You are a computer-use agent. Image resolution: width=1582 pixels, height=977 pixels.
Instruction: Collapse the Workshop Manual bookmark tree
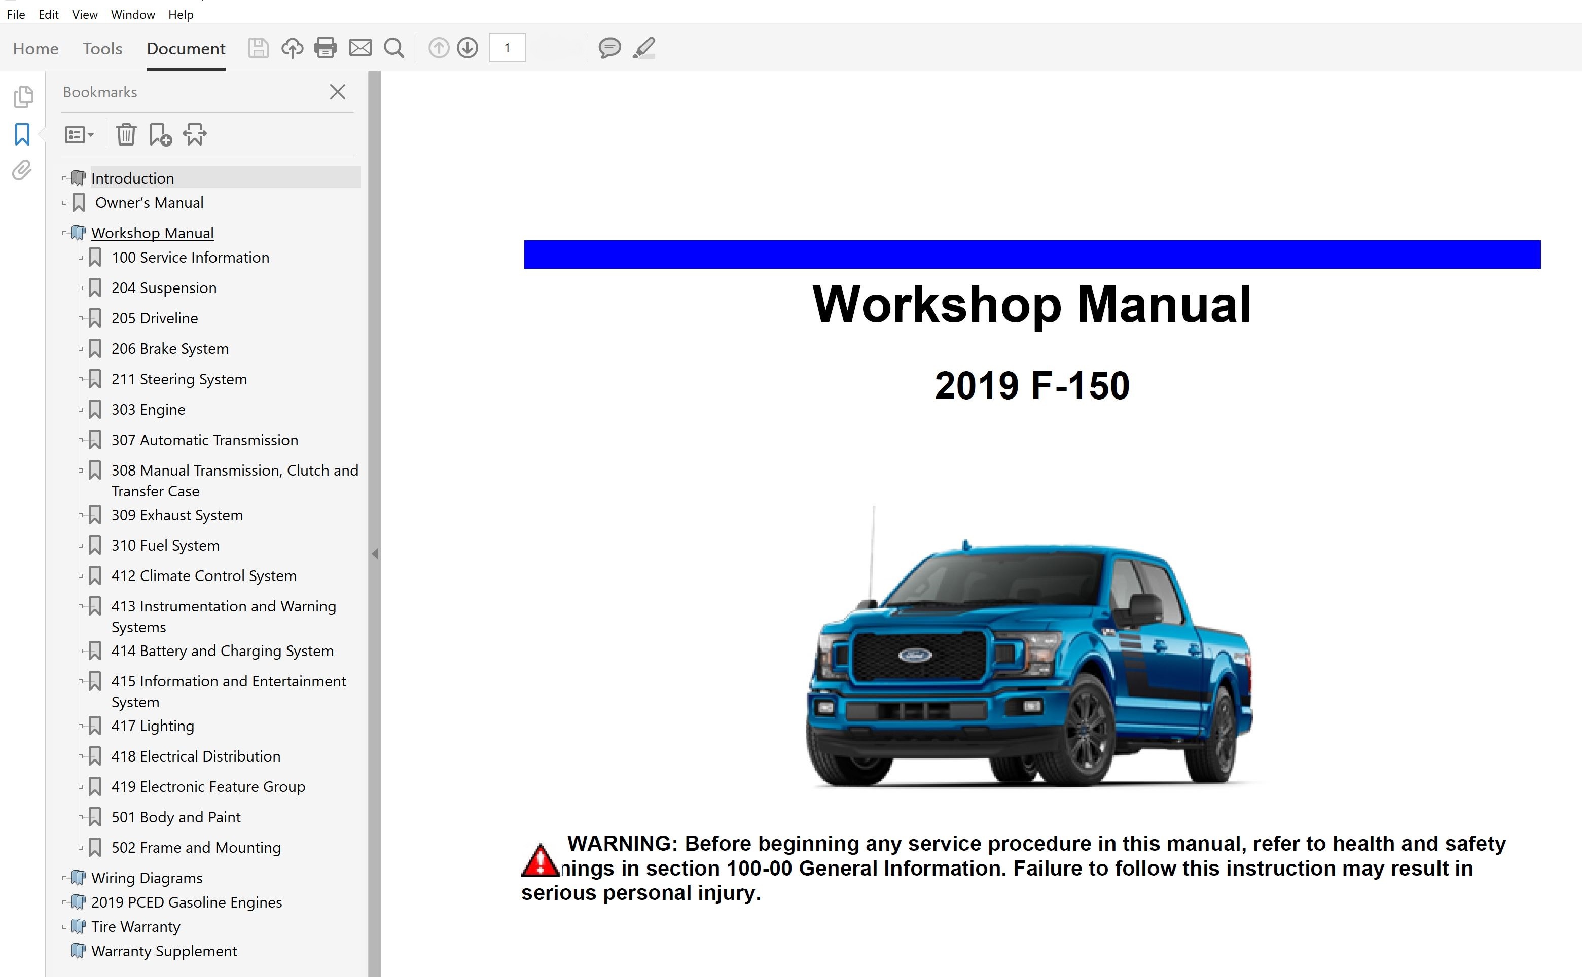pos(64,233)
